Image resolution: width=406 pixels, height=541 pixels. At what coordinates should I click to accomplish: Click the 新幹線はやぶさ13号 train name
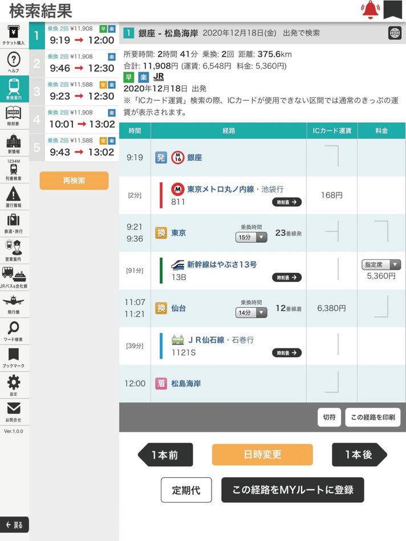(222, 265)
